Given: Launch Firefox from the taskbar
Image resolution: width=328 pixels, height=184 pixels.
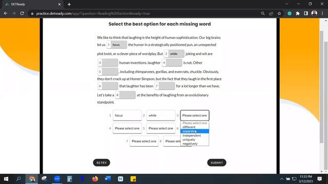Looking at the screenshot, I should [x=95, y=179].
